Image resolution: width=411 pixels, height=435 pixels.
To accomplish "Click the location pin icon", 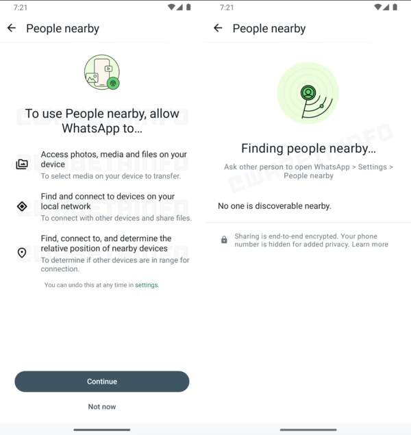I will 22,253.
